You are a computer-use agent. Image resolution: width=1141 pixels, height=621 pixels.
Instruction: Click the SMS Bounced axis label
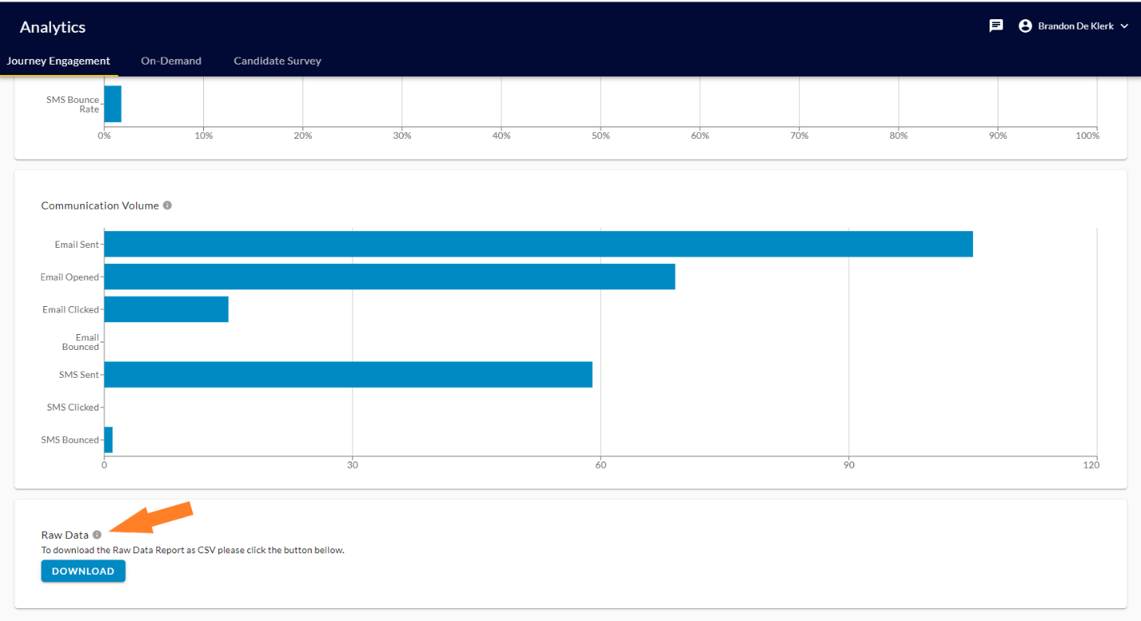(x=70, y=440)
